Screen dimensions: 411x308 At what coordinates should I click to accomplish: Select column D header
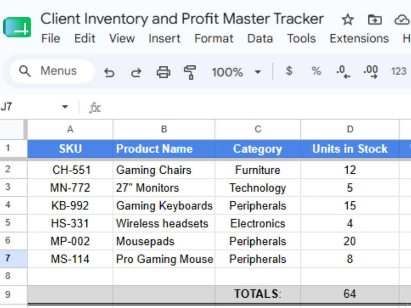coord(350,129)
